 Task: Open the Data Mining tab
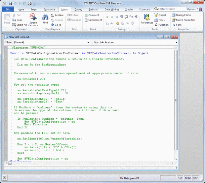click(x=112, y=9)
